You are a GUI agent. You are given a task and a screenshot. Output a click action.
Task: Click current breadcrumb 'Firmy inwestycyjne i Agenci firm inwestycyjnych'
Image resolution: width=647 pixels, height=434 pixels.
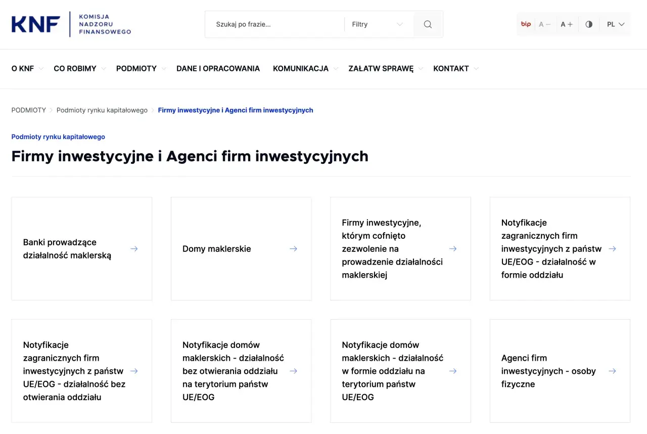coord(236,110)
